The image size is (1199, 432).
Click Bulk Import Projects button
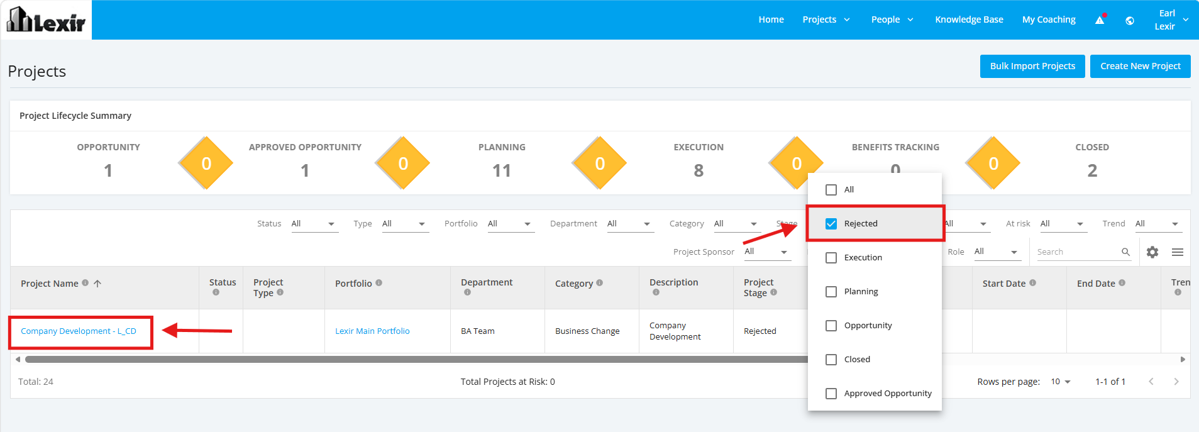click(1032, 66)
